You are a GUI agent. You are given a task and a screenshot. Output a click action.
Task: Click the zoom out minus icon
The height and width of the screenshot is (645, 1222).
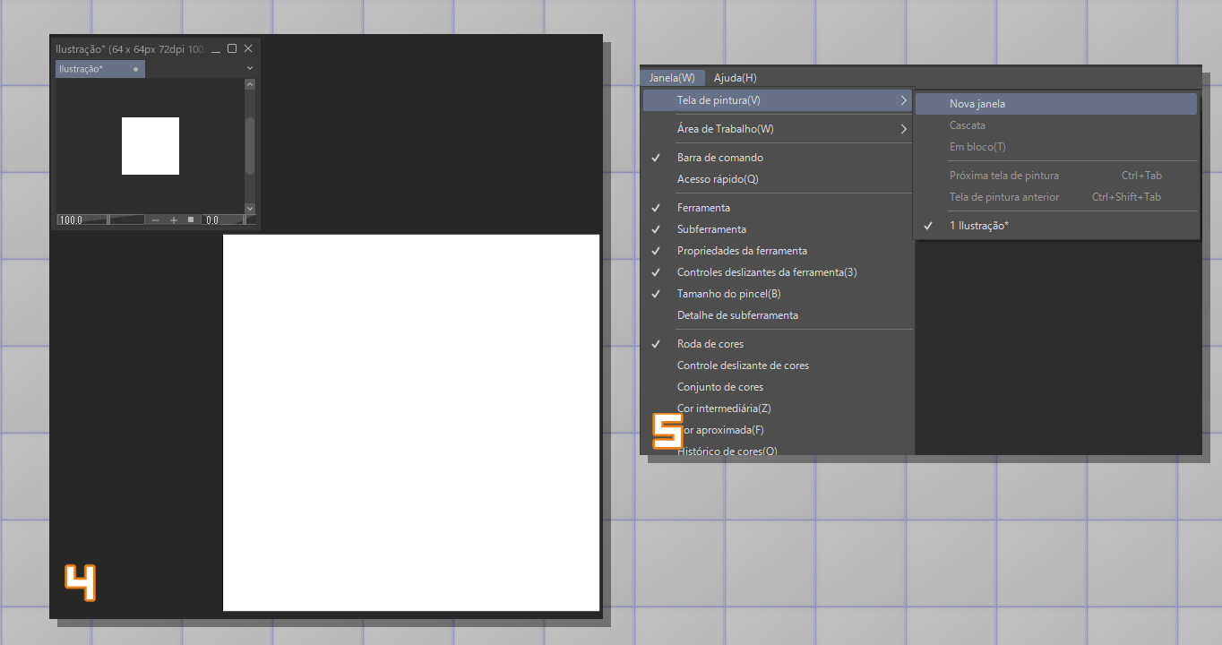(156, 219)
